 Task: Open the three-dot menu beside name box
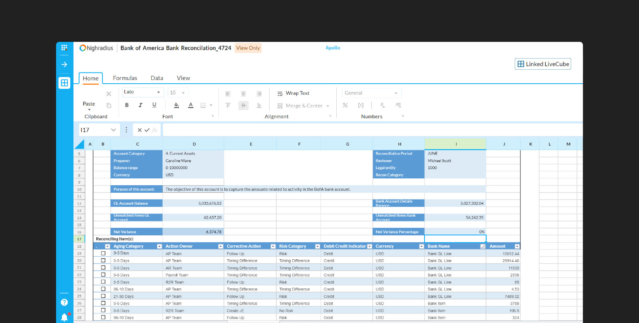click(x=126, y=130)
